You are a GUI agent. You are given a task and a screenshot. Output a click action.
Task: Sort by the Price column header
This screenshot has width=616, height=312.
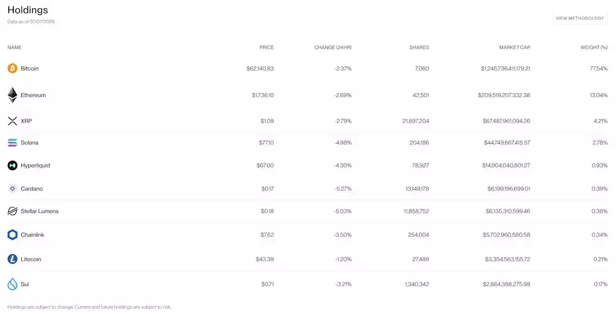pyautogui.click(x=266, y=47)
